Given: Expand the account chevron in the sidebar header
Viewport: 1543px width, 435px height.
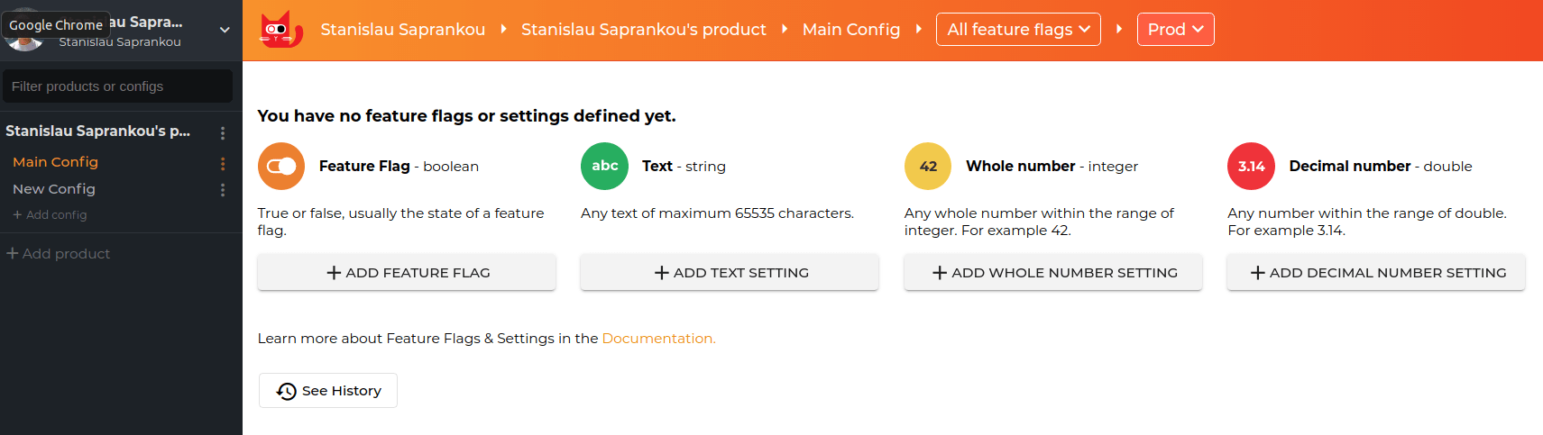Looking at the screenshot, I should point(225,30).
